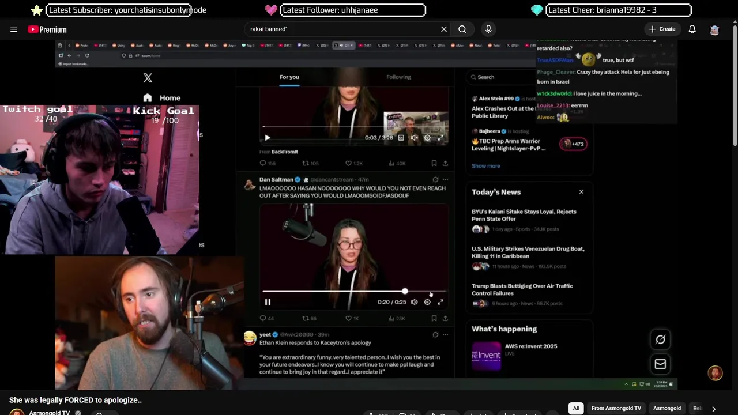Switch to the 'For you' tab

click(x=289, y=77)
